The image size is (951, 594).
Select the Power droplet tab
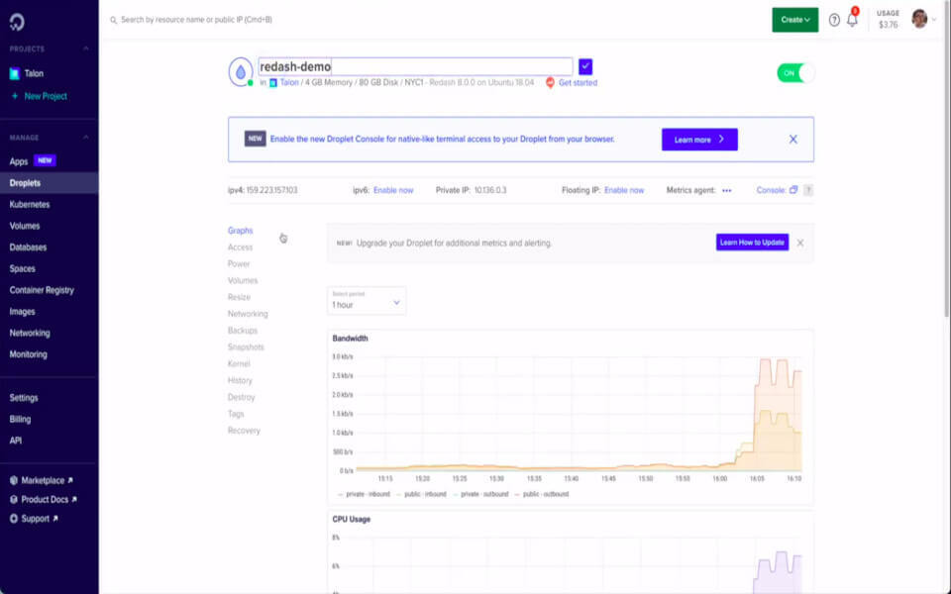point(239,263)
